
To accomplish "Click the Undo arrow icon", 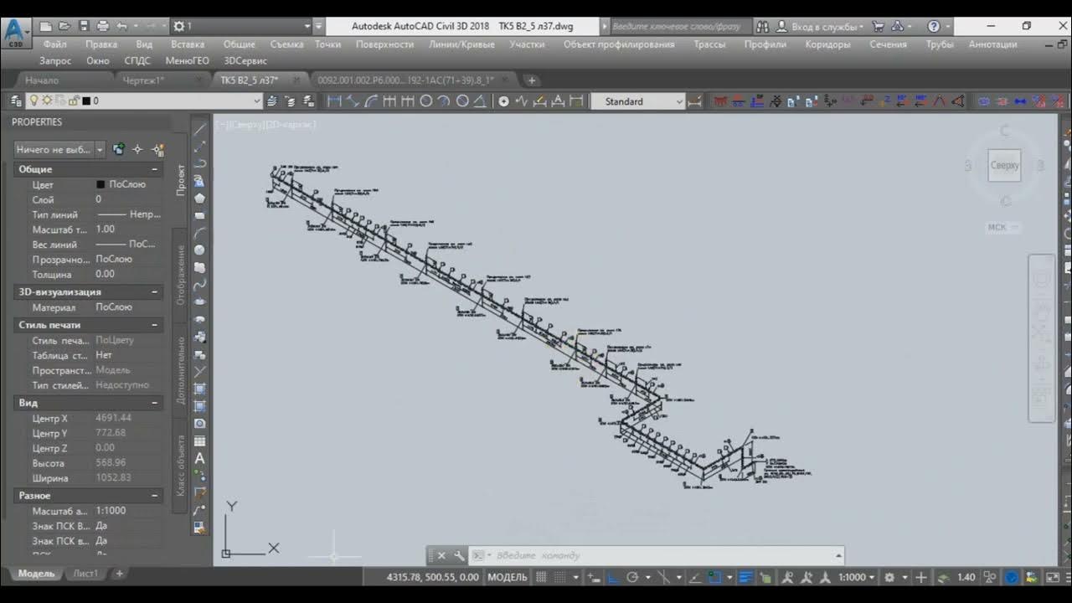I will [122, 26].
